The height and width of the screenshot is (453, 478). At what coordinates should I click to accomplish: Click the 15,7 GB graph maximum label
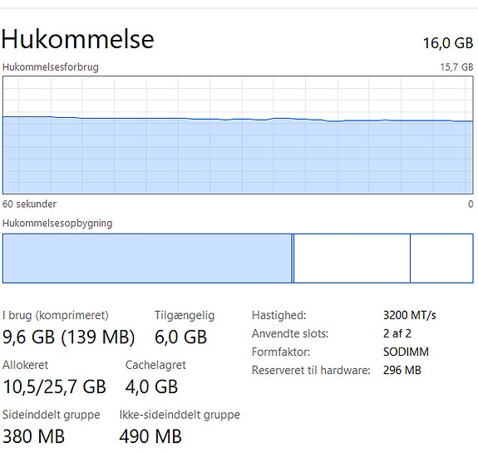coord(456,67)
